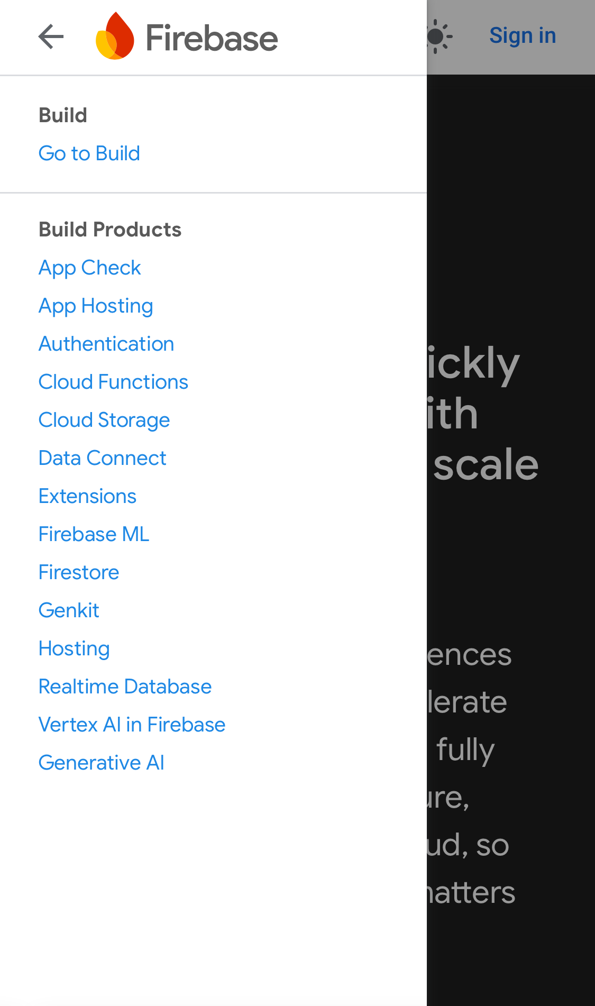Navigate to Hosting
595x1006 pixels.
tap(74, 648)
